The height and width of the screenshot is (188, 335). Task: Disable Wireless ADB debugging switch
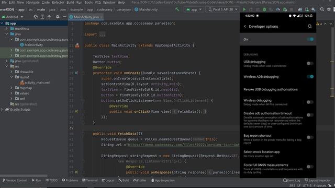310,77
